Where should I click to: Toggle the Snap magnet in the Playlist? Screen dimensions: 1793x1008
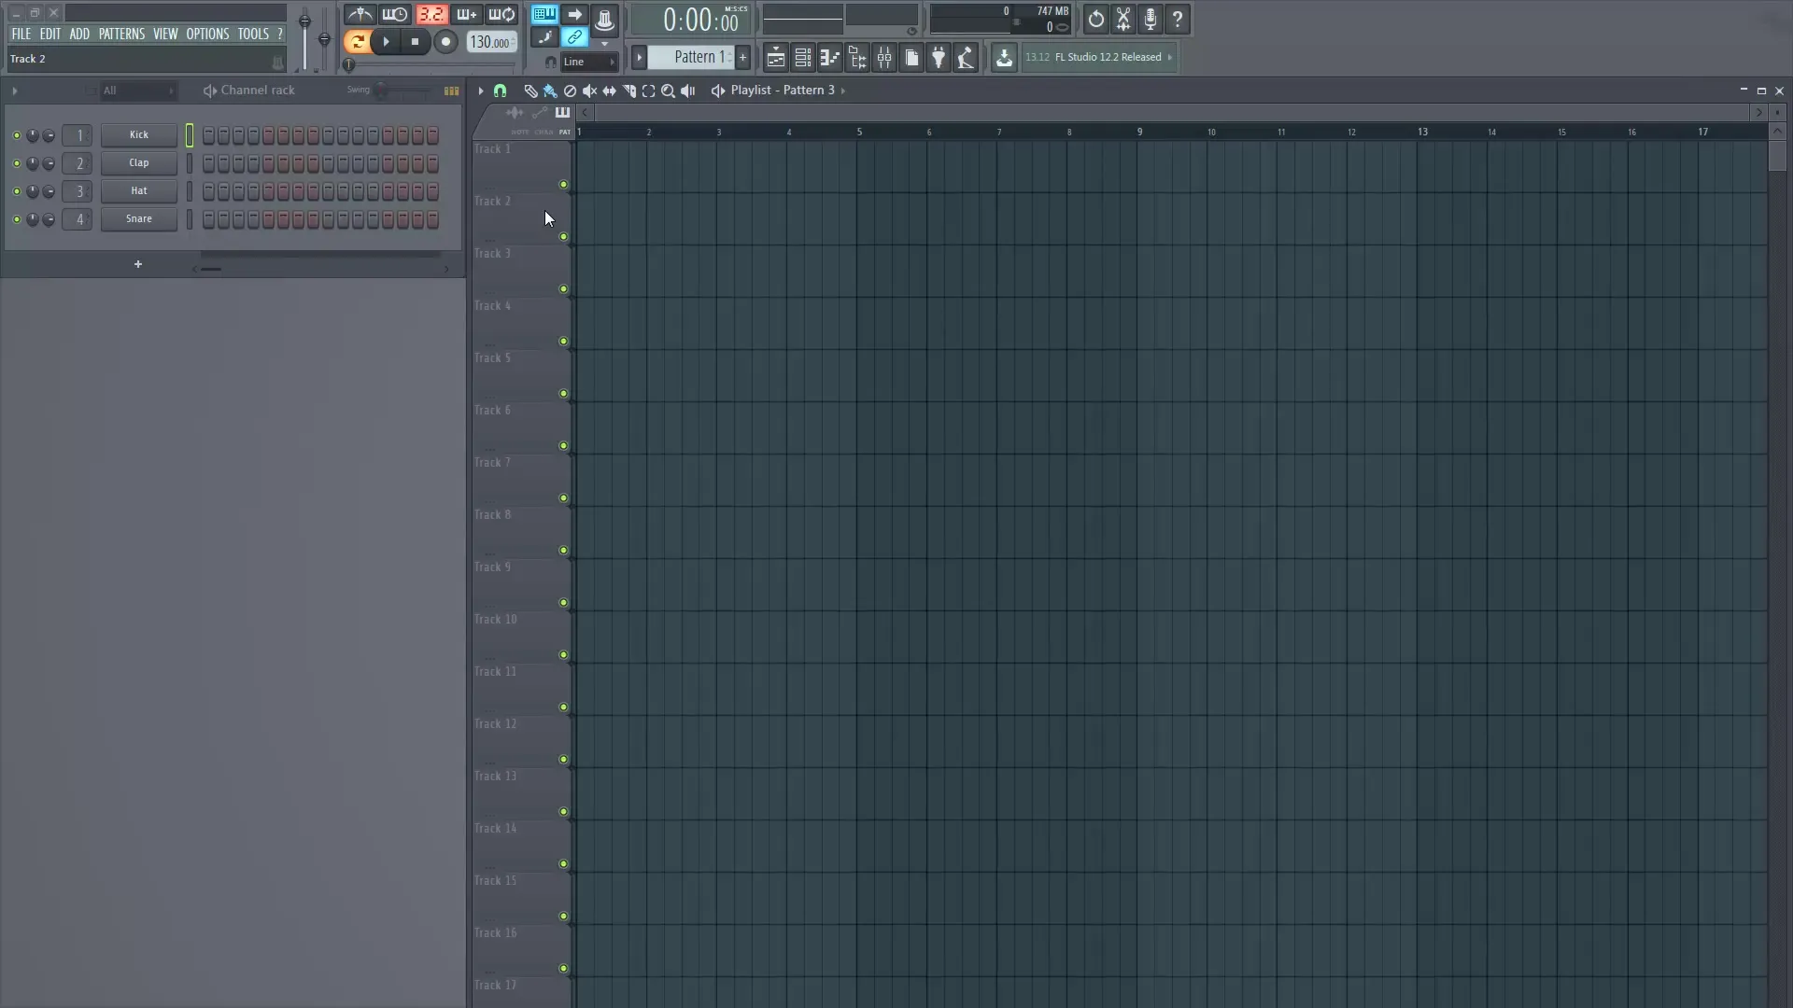click(x=501, y=91)
